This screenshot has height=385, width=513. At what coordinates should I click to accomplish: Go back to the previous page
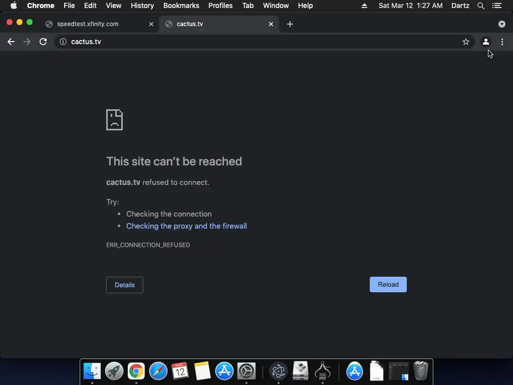click(x=11, y=42)
